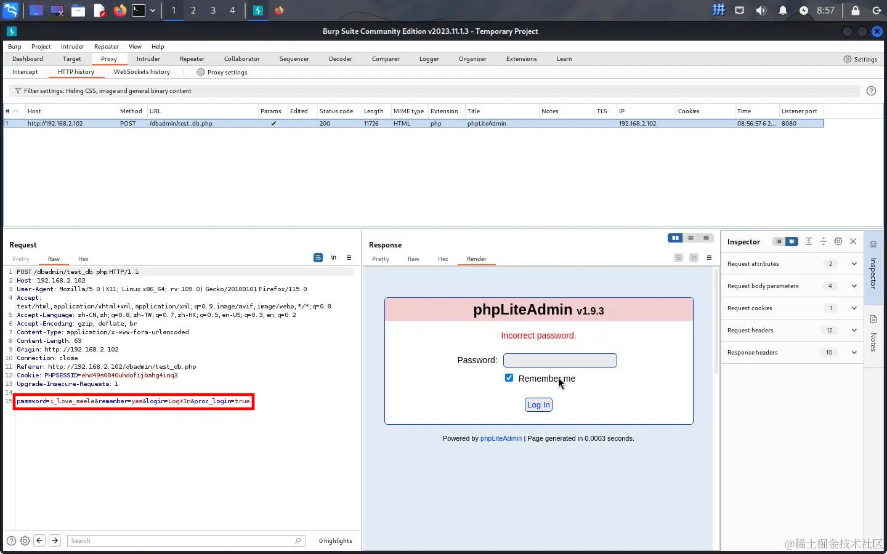Switch the Response view to Pretty
Screen dimensions: 887x554
click(381, 259)
